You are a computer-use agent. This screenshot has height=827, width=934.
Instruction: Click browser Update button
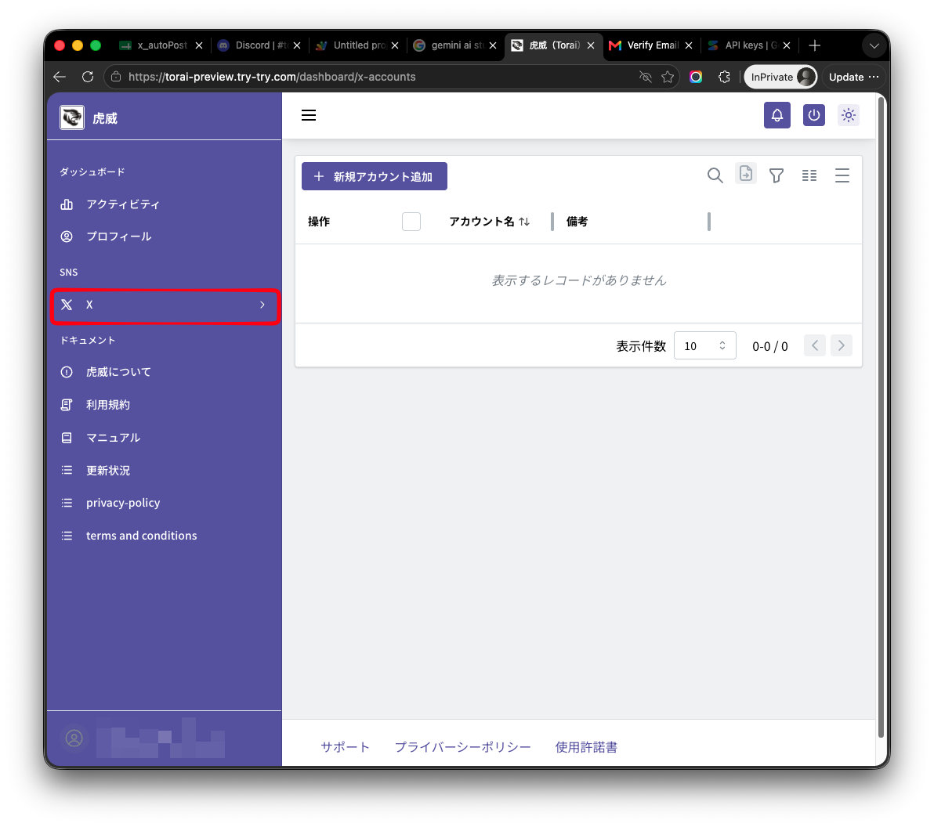(853, 77)
